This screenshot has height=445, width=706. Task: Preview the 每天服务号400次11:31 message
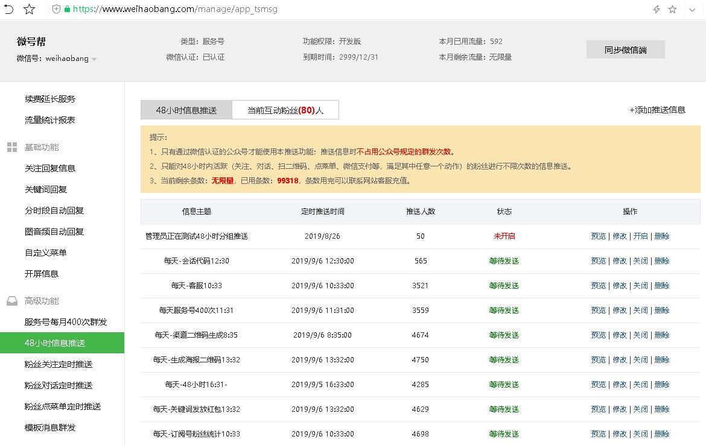(598, 311)
